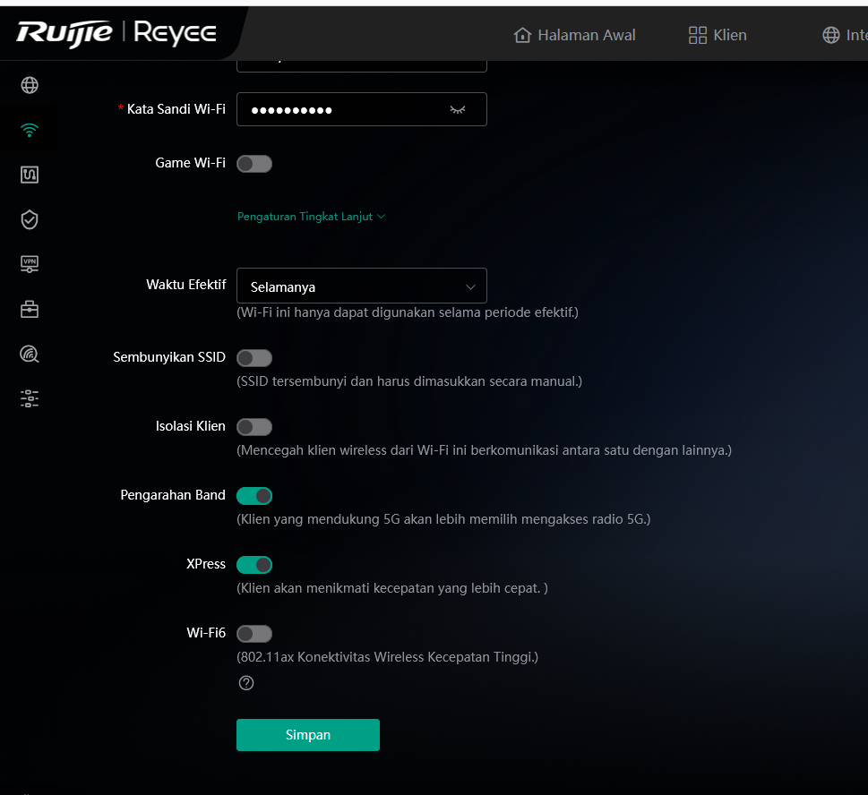
Task: Open the toolbox icon in sidebar
Action: [30, 309]
